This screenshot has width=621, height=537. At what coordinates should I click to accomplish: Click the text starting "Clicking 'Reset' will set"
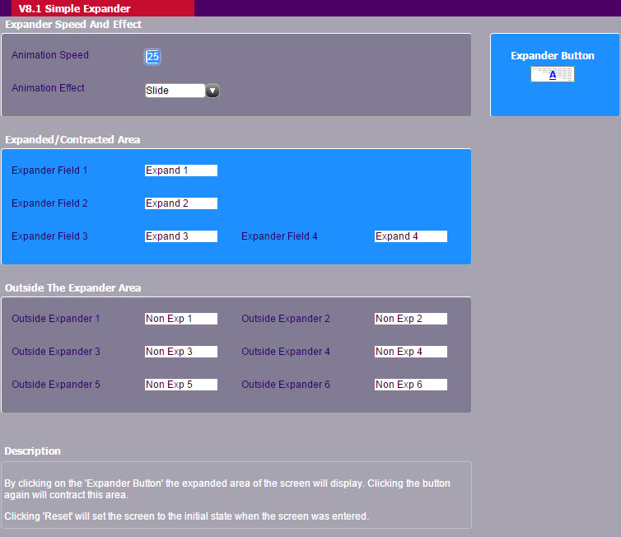pos(186,516)
